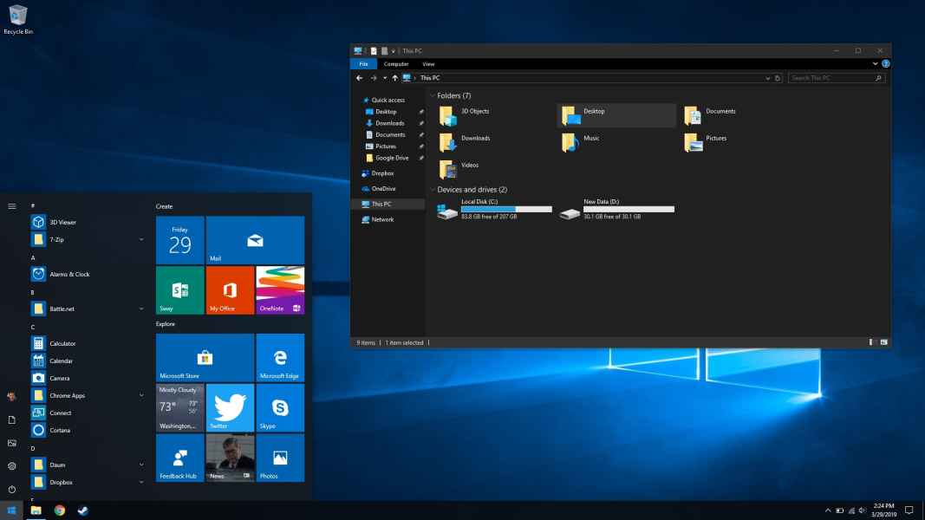The height and width of the screenshot is (520, 925).
Task: Select the Local Disk (C:) drive
Action: 496,209
